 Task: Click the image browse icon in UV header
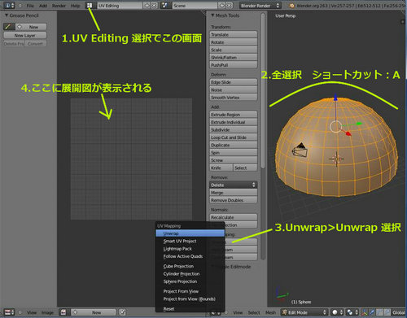click(x=63, y=312)
